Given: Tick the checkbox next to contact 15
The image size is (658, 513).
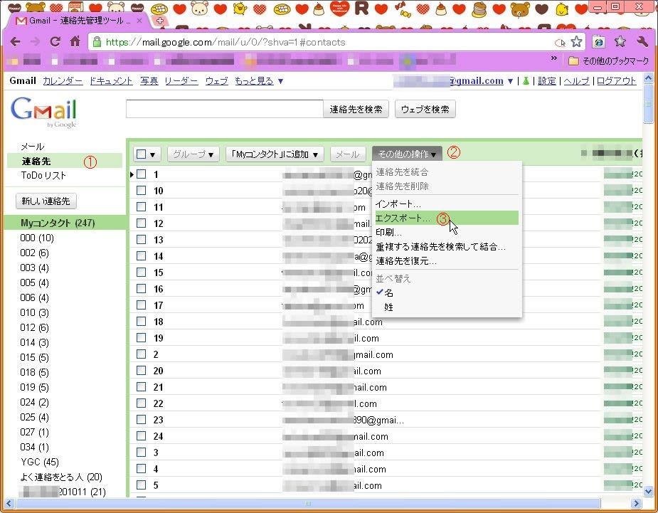Looking at the screenshot, I should tap(142, 273).
